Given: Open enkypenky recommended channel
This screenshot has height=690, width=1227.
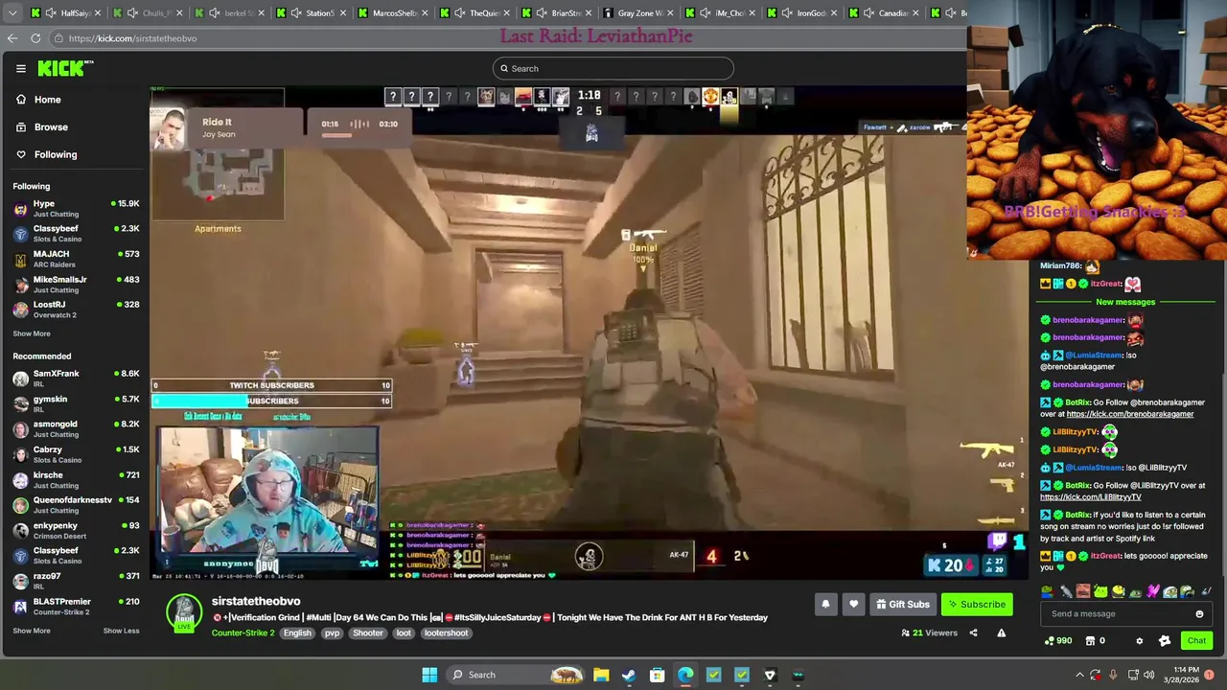Looking at the screenshot, I should pos(77,530).
